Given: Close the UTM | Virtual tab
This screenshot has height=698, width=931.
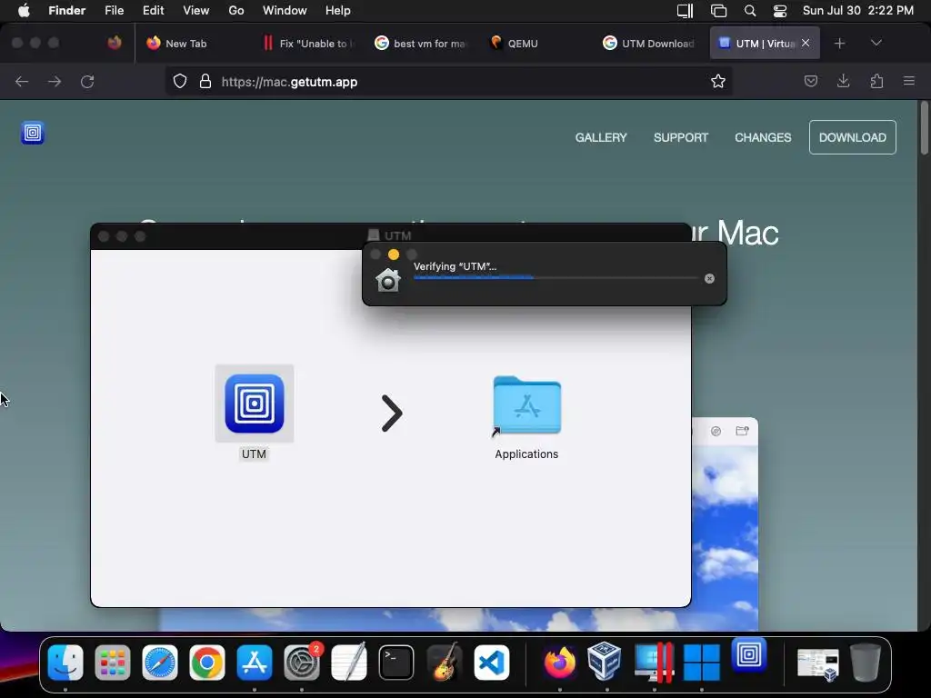Looking at the screenshot, I should click(806, 43).
